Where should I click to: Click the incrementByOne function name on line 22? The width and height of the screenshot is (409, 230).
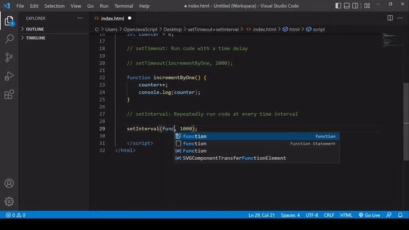174,78
